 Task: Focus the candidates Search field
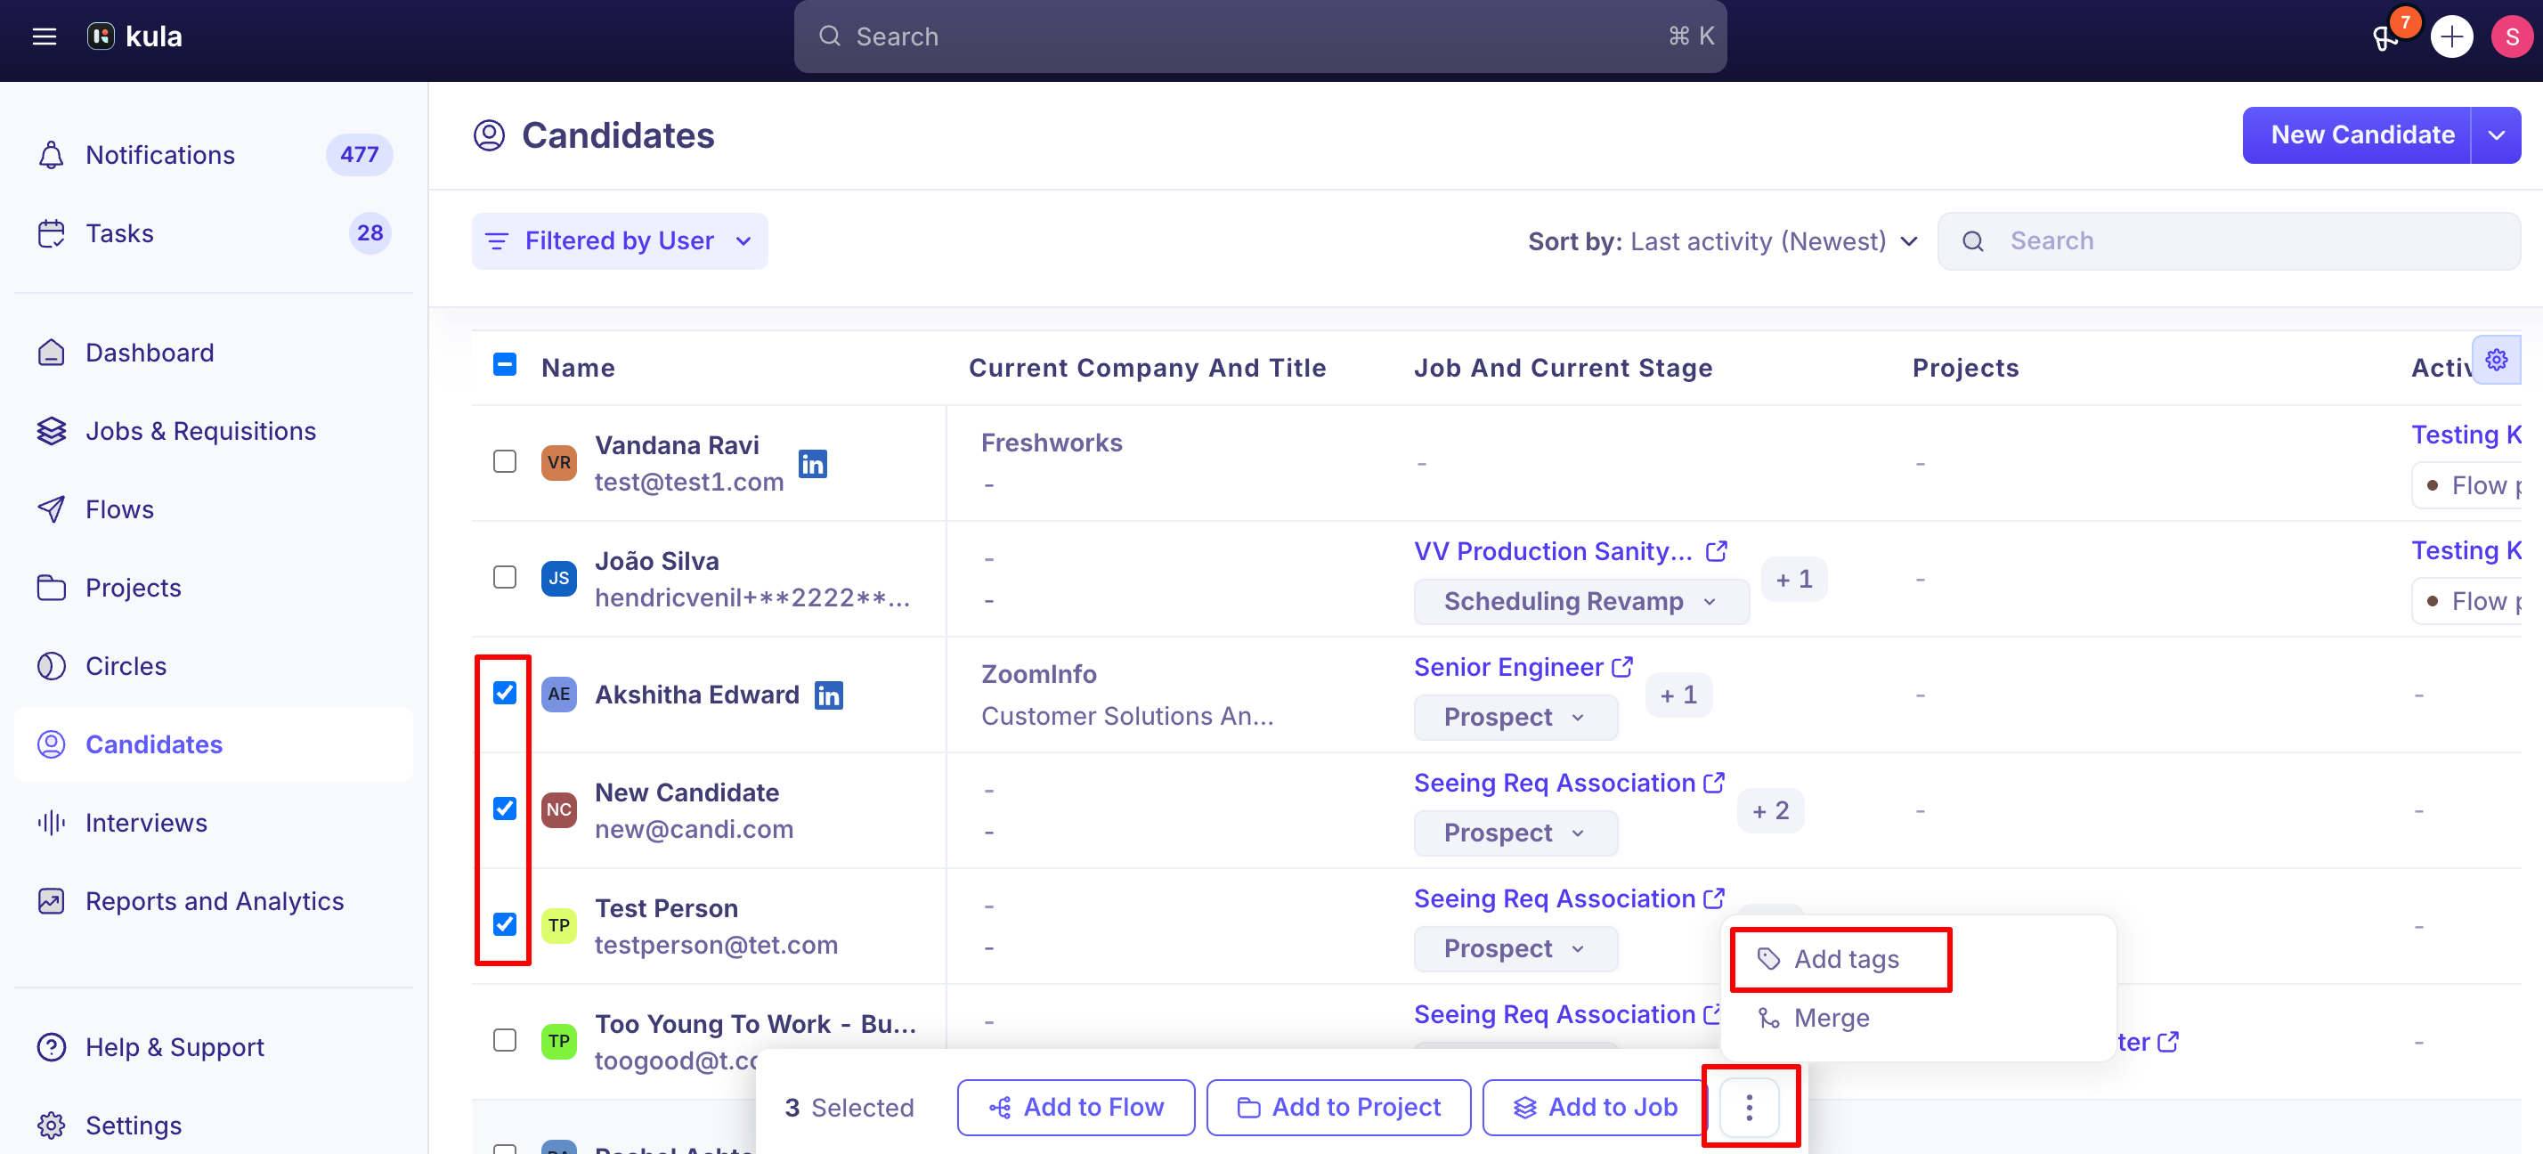tap(2229, 241)
